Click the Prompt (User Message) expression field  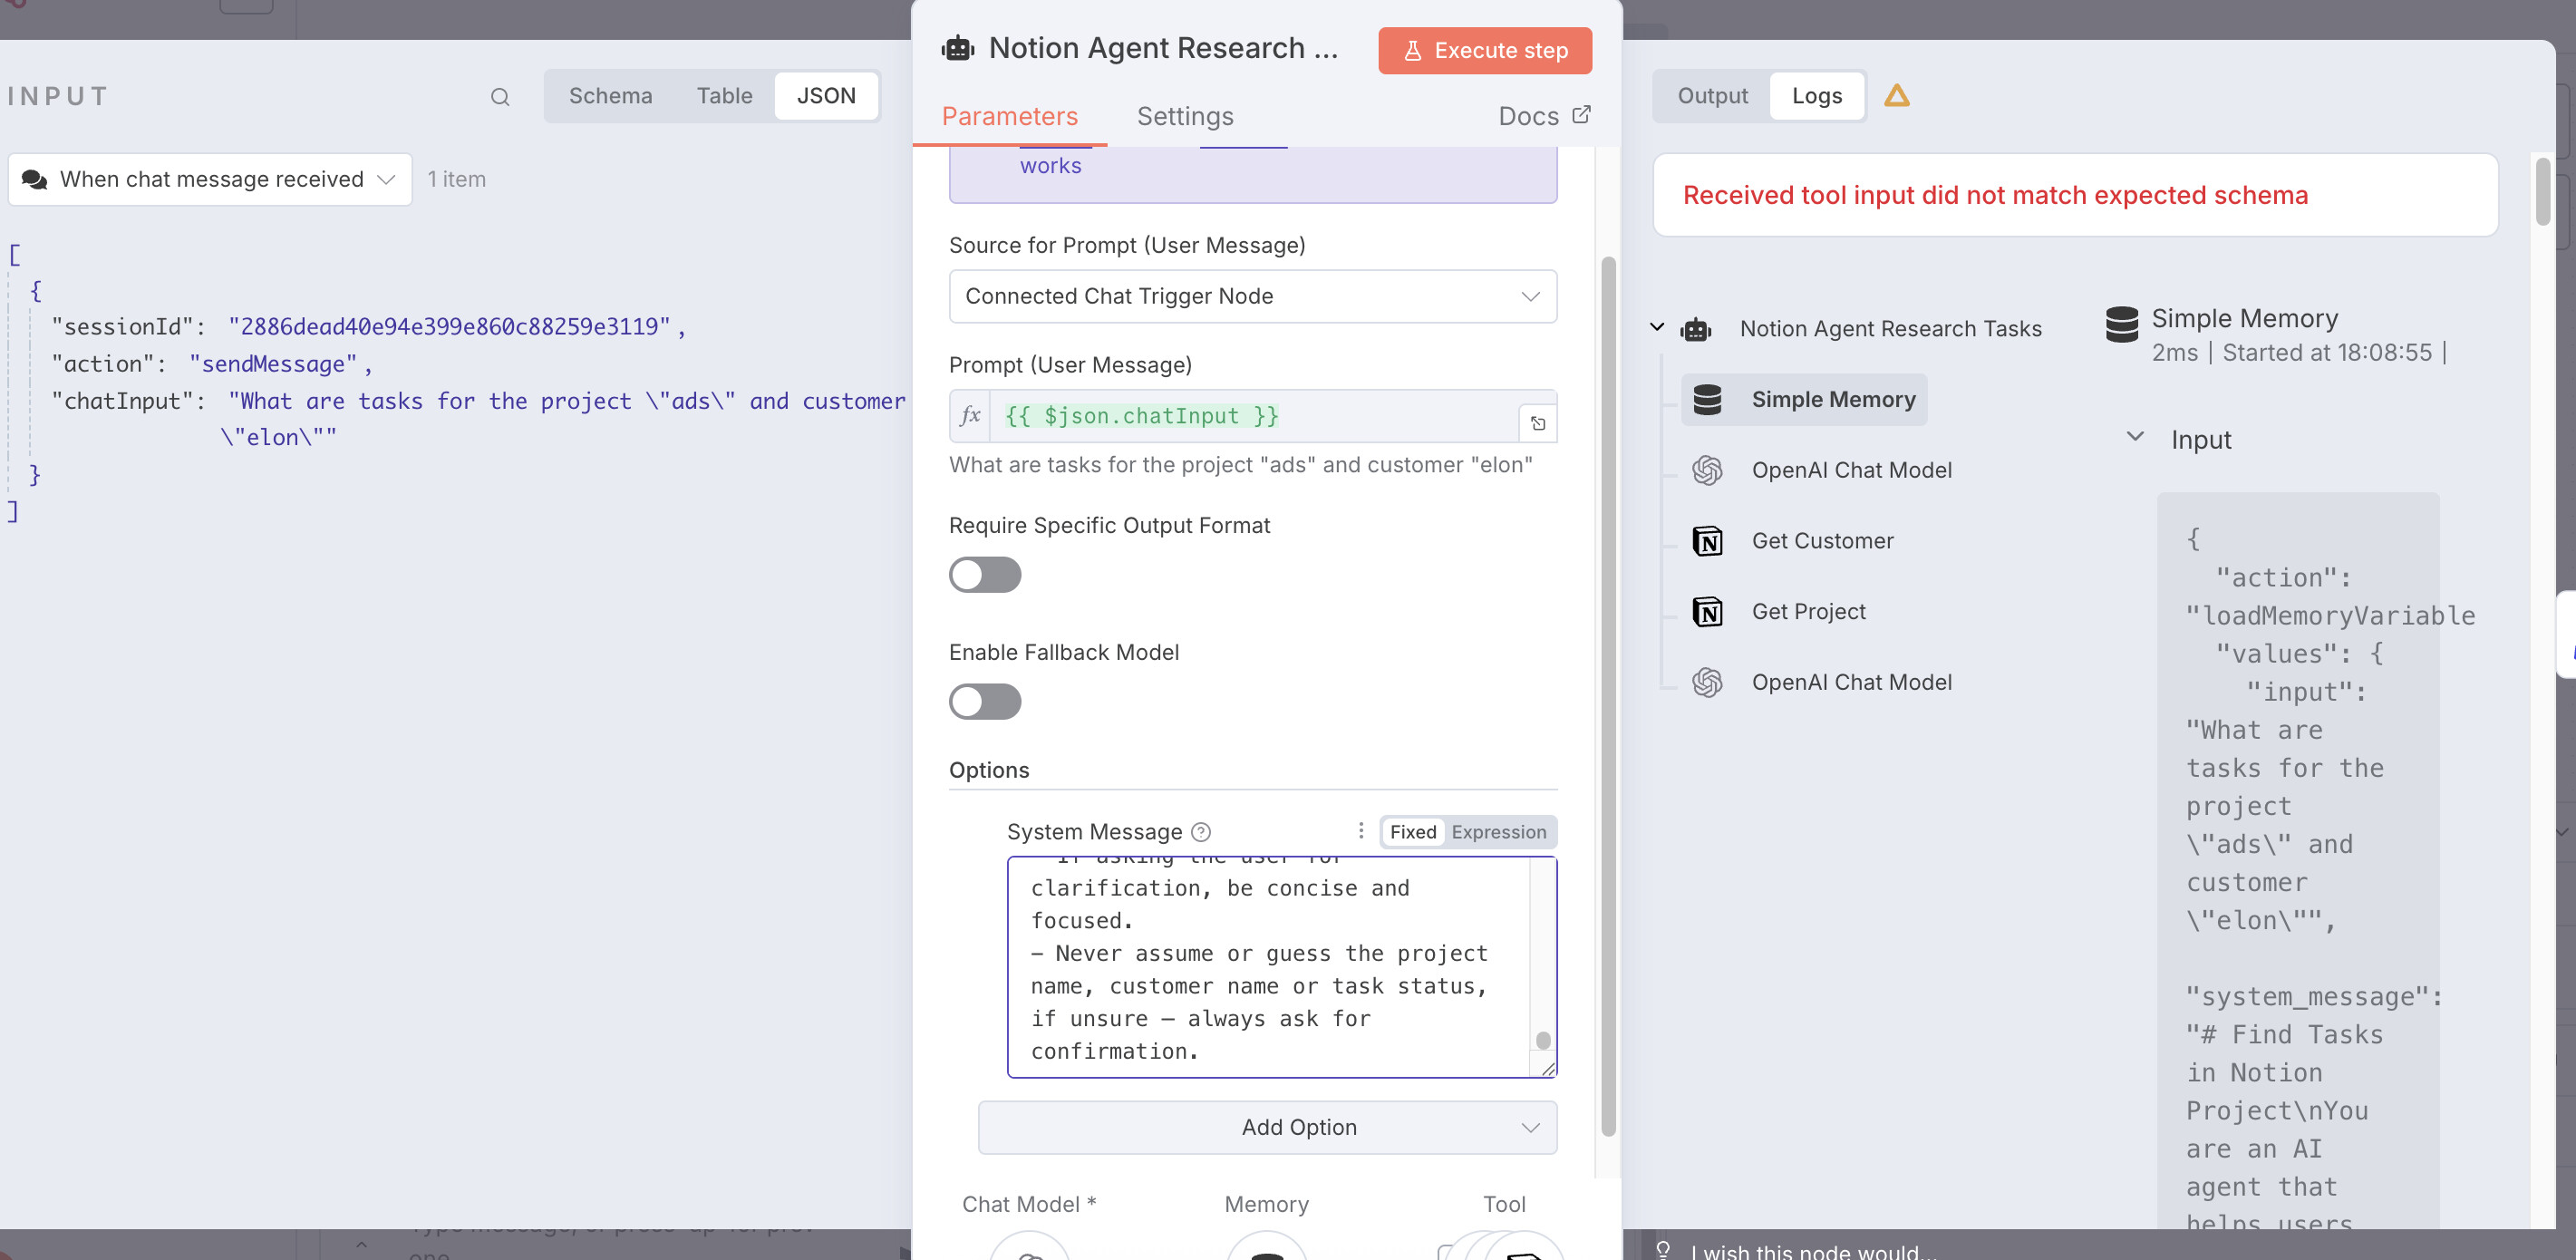pos(1252,416)
